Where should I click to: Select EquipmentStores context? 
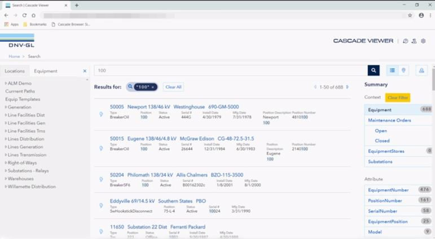coord(398,151)
